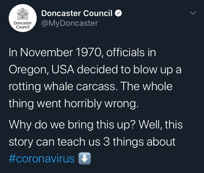Viewport: 204px width, 173px height.
Task: Expand the tweet options chevron
Action: tap(193, 13)
